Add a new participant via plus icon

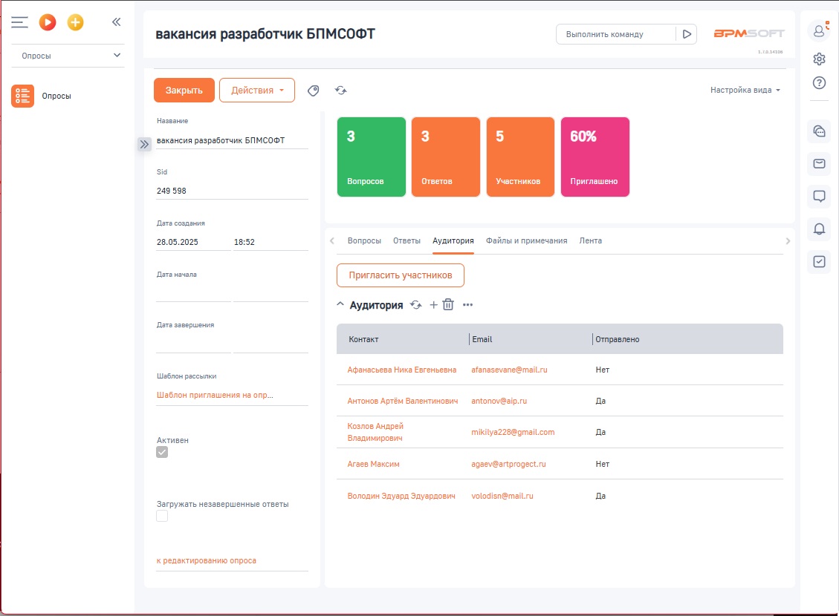[433, 304]
